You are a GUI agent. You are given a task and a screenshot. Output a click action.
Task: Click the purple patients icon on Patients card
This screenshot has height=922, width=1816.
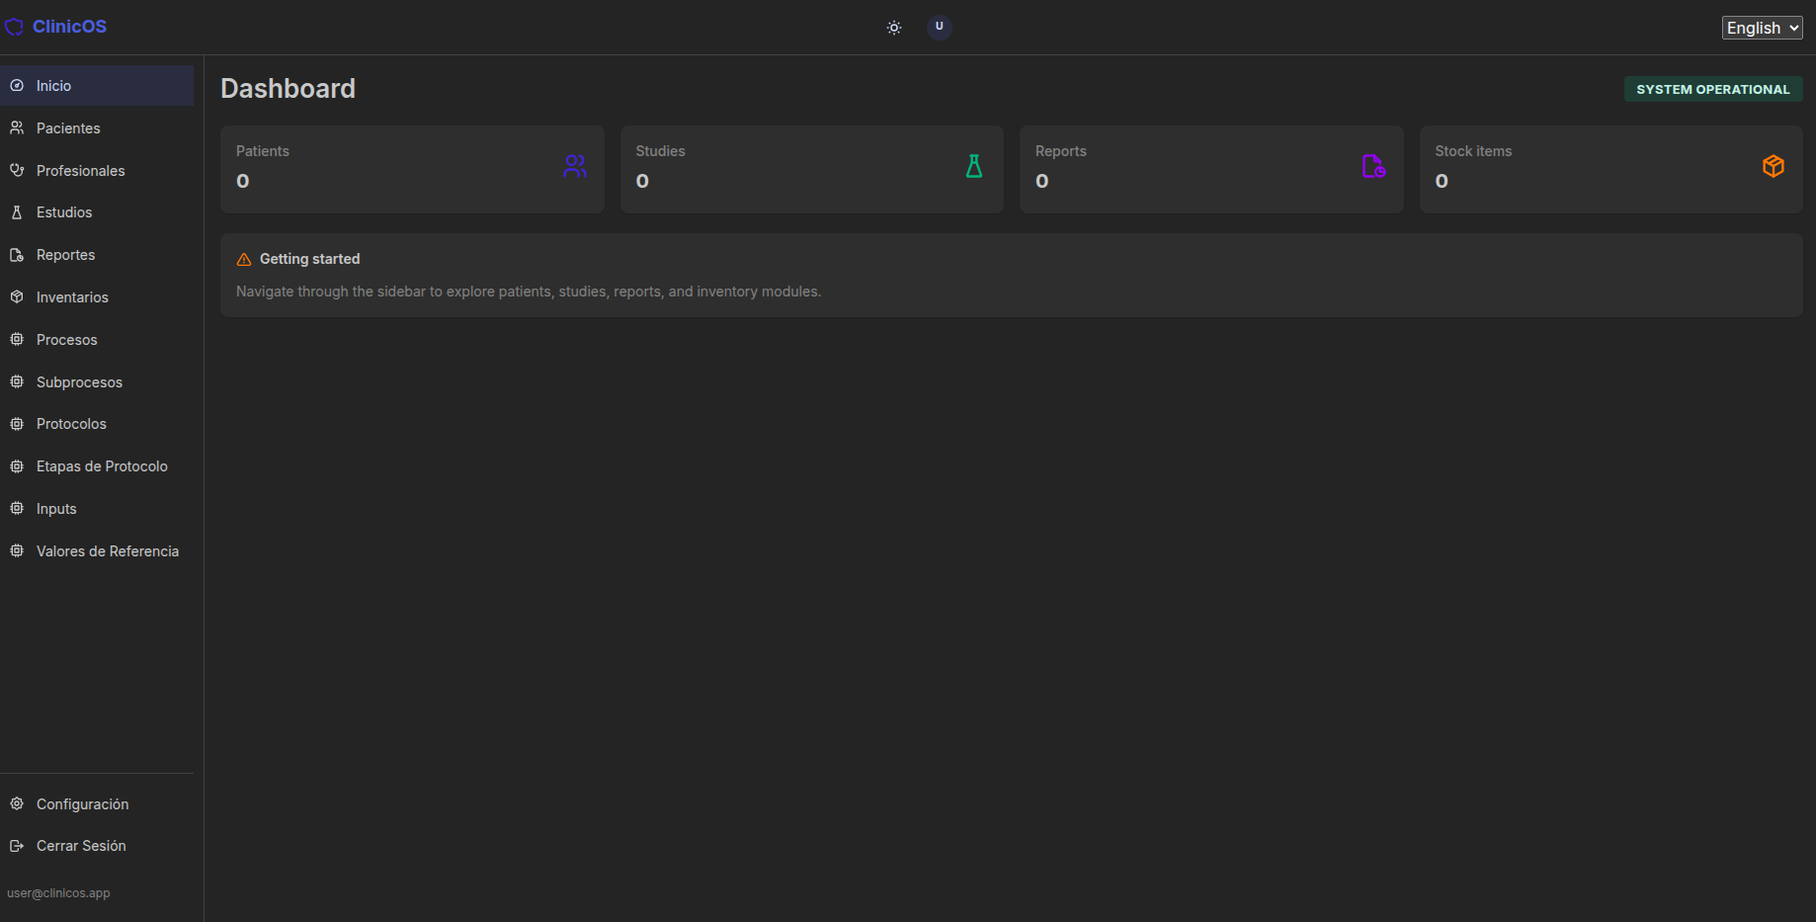pyautogui.click(x=575, y=166)
